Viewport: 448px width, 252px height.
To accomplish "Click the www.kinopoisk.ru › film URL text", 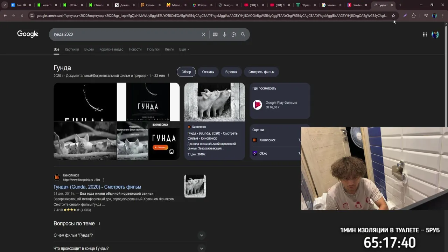I will tap(81, 180).
